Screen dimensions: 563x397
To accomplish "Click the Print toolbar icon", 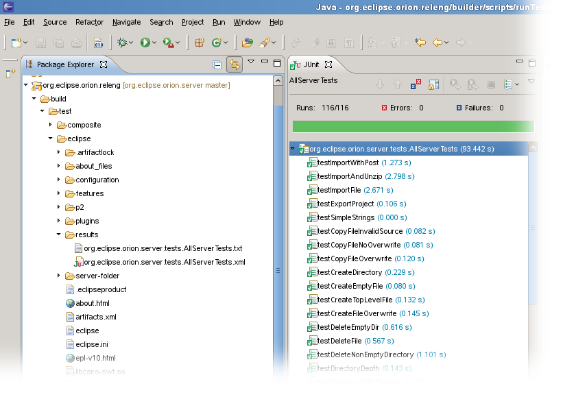I will (x=76, y=43).
